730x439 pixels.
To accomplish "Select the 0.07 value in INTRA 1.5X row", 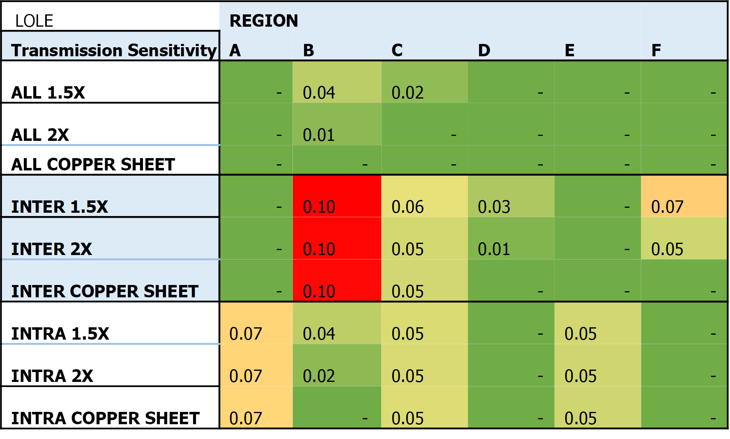I will point(246,333).
